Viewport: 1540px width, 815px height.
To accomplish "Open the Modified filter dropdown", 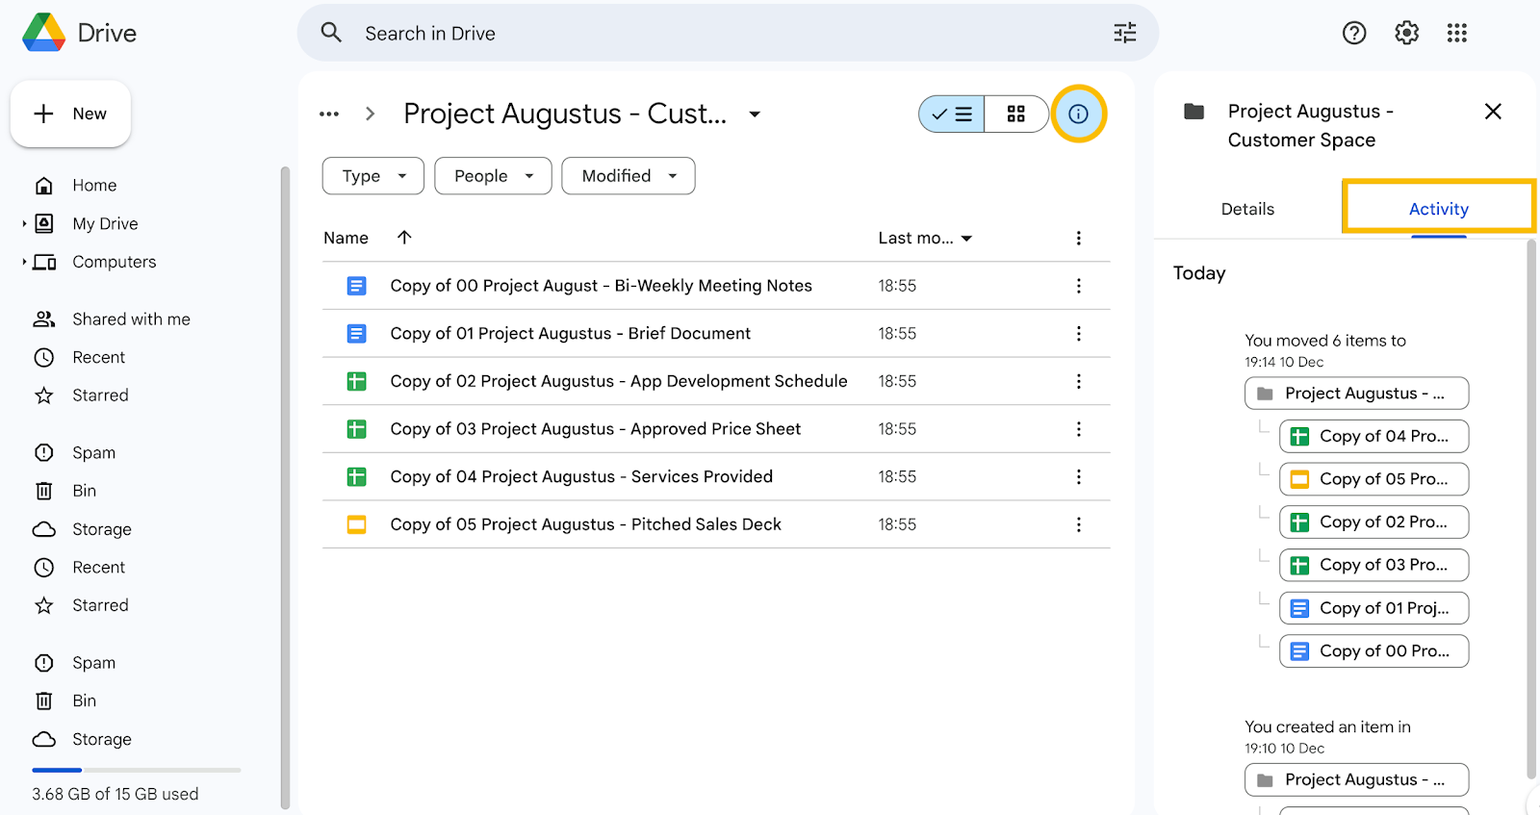I will click(628, 176).
